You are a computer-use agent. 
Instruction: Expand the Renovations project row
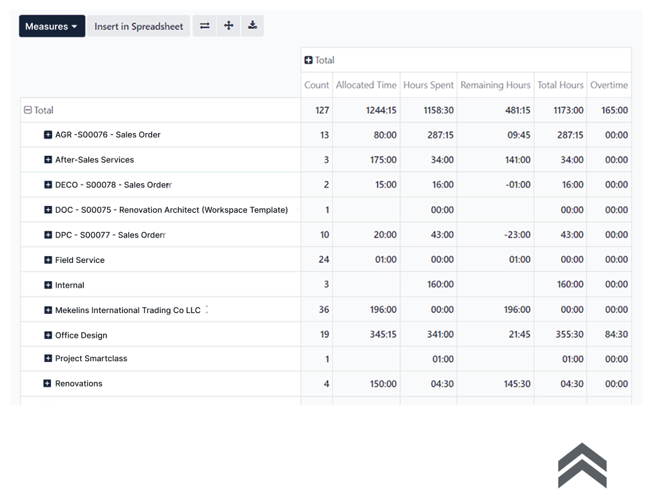(x=48, y=384)
